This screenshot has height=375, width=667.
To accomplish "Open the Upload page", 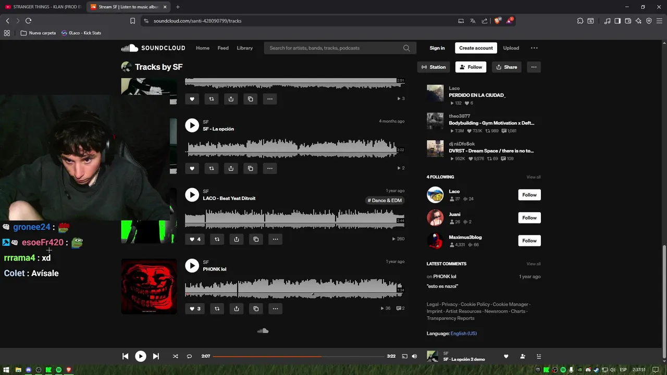I will pos(511,48).
